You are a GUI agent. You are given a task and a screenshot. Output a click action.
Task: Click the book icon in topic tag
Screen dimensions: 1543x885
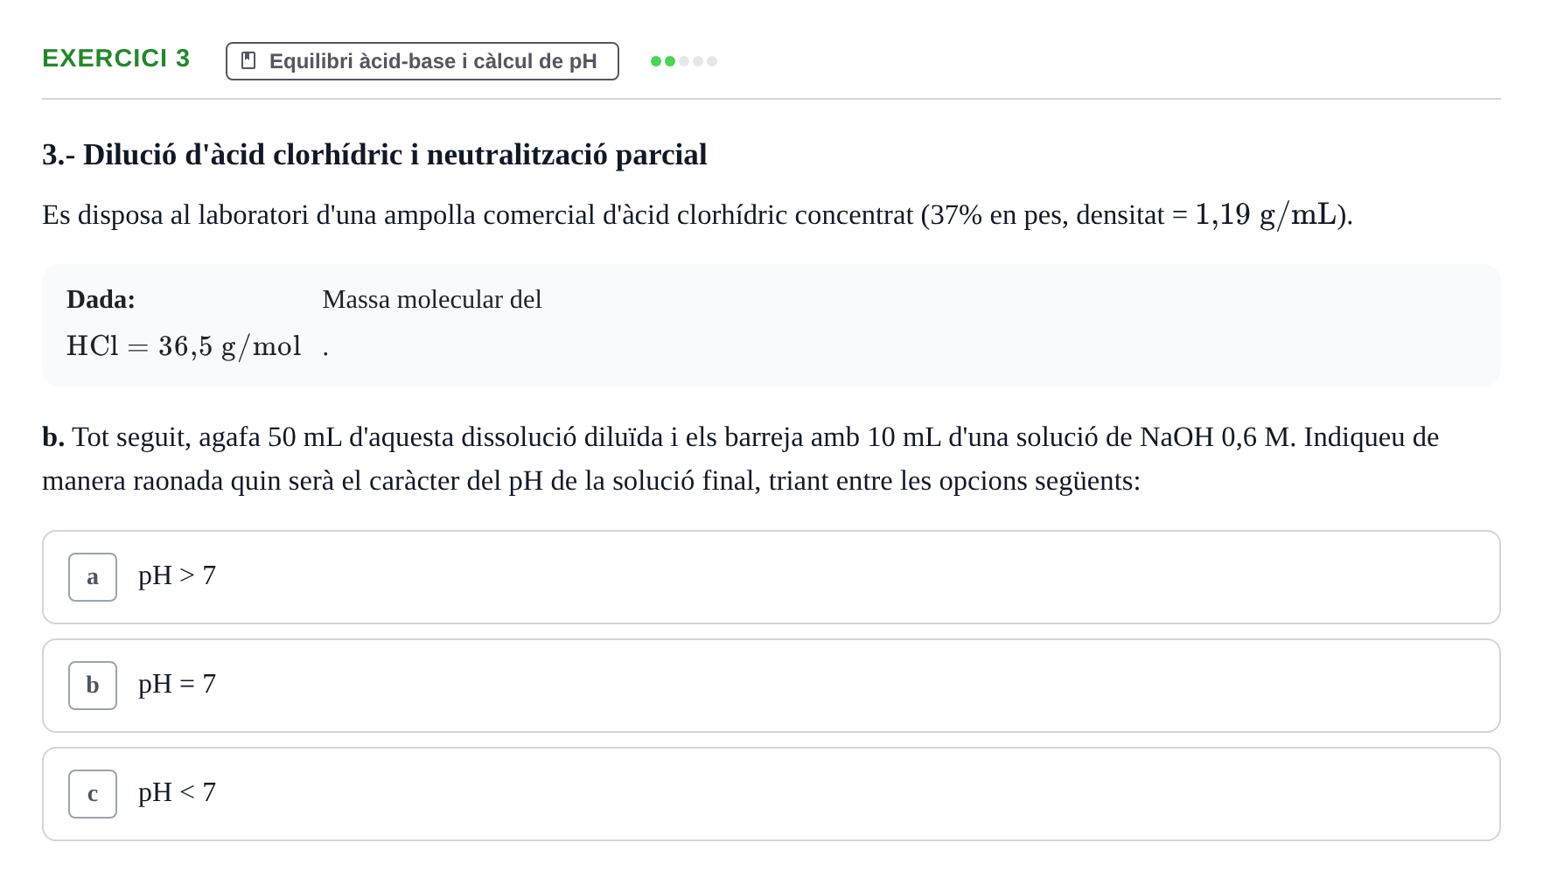point(248,61)
